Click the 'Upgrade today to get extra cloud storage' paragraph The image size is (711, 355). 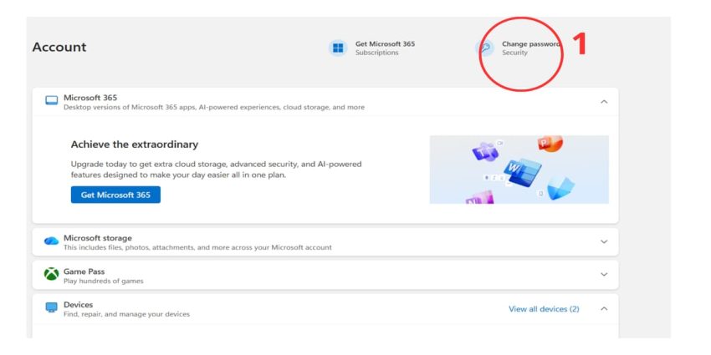tap(217, 170)
